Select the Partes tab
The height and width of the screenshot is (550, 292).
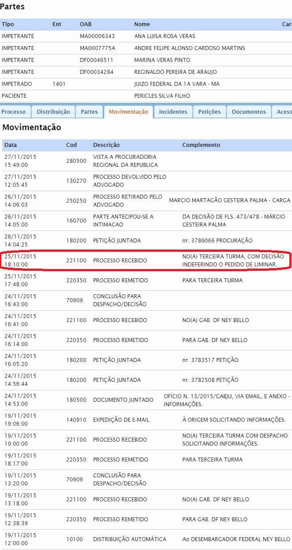[x=89, y=112]
